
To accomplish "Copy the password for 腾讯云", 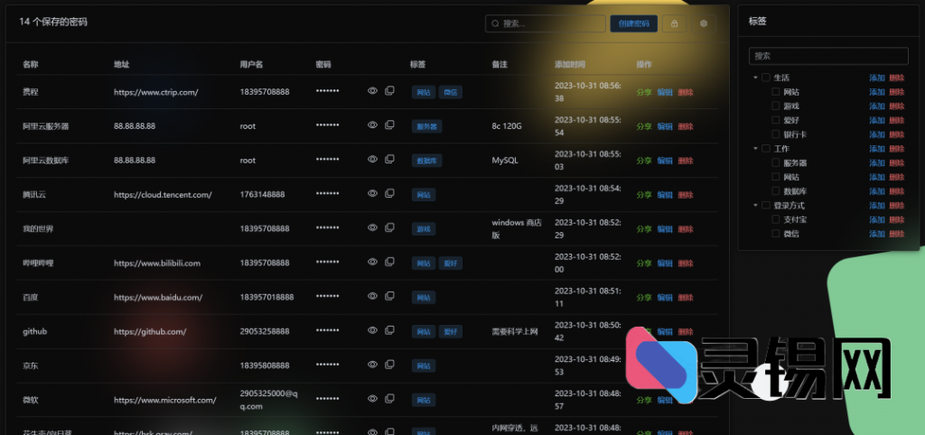I will (x=390, y=194).
